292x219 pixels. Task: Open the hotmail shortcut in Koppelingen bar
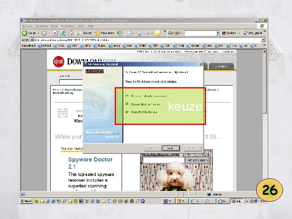[44, 45]
